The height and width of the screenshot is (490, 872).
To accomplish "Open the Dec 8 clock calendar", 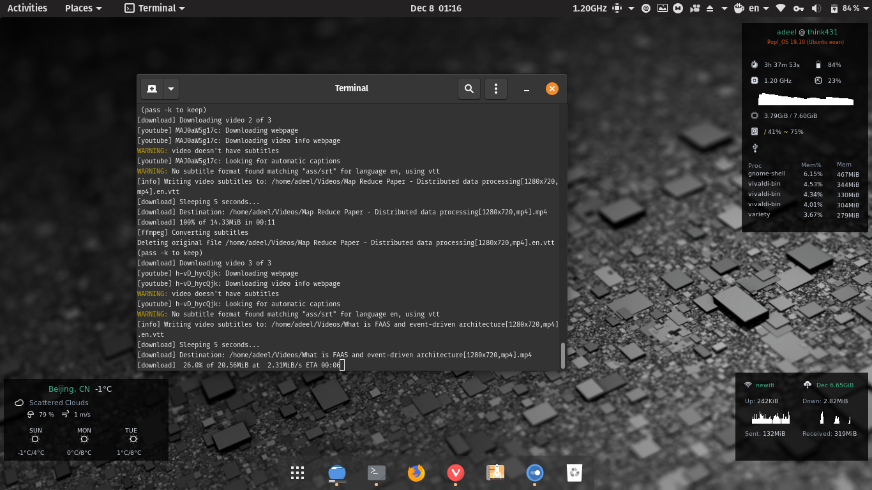I will 435,8.
